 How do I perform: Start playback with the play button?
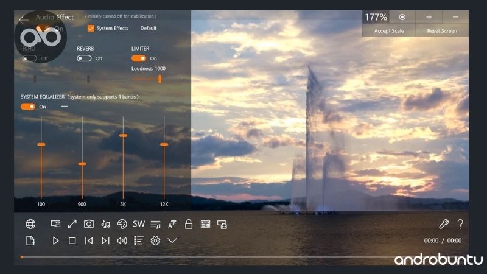pos(55,241)
